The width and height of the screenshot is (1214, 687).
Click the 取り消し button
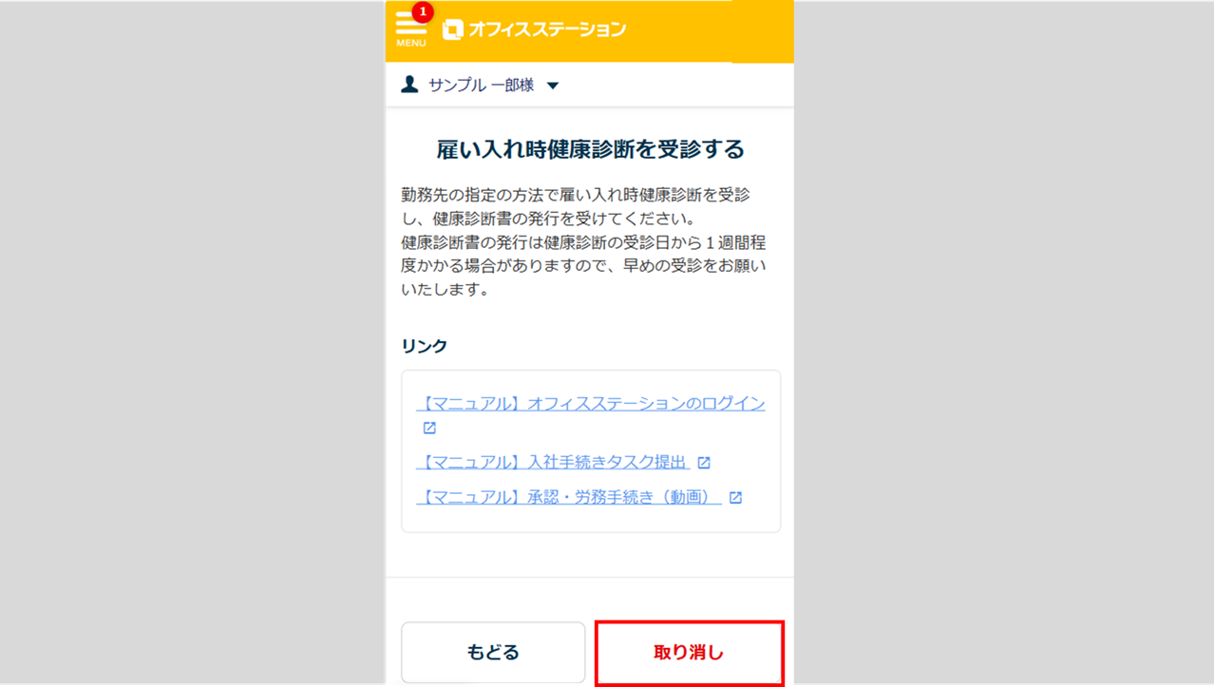[690, 653]
